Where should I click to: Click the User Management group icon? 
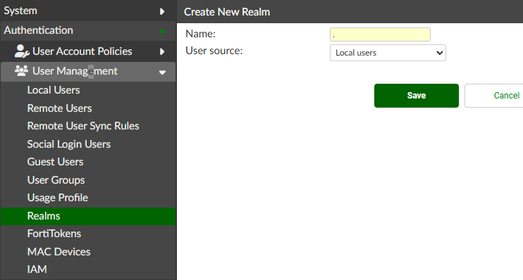[21, 70]
